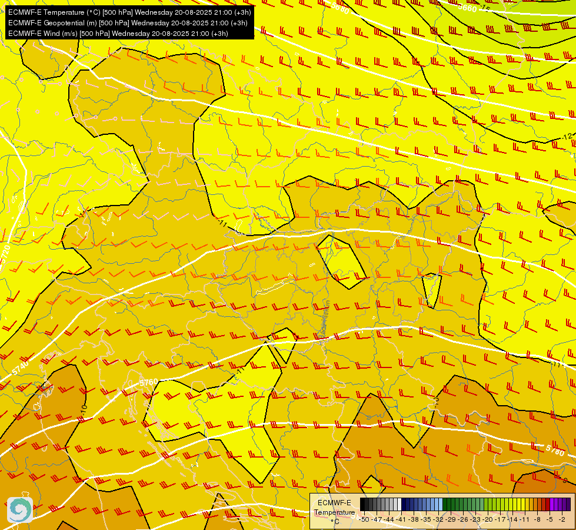
Task: Click the -50 tick label on the temperature legend
Action: [364, 519]
